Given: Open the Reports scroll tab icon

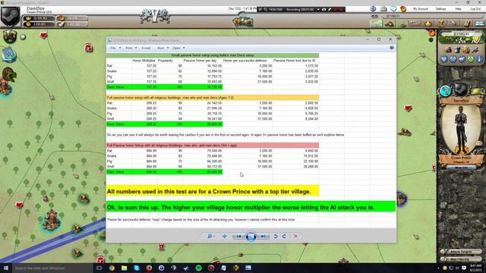Looking at the screenshot, I should (x=466, y=24).
